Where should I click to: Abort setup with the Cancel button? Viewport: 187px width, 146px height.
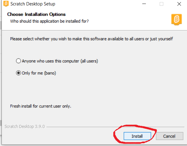click(170, 136)
